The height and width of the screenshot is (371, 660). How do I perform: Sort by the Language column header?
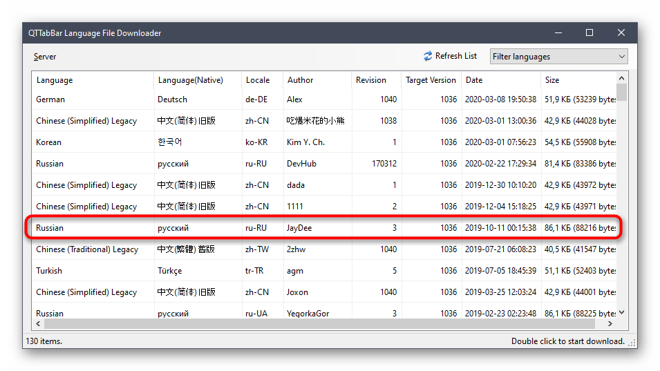pos(93,80)
